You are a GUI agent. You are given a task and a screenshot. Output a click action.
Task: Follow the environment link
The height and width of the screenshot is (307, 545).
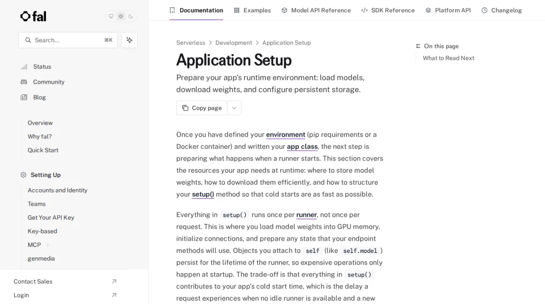[x=286, y=135]
